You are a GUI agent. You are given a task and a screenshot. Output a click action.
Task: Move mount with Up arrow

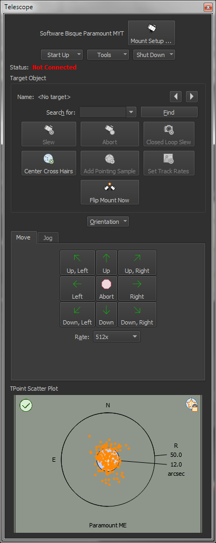click(x=106, y=263)
